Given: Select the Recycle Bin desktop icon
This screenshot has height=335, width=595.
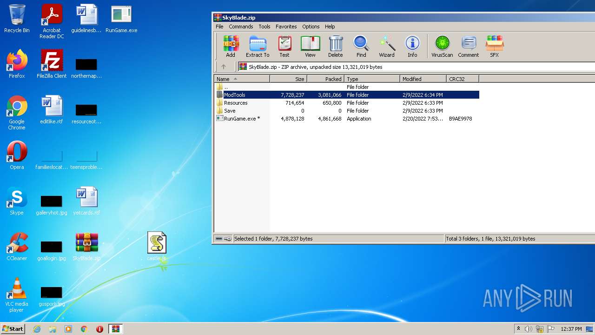Looking at the screenshot, I should [x=17, y=19].
